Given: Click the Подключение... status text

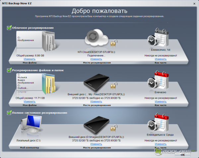Looking at the screenshot, I should tap(96, 56).
